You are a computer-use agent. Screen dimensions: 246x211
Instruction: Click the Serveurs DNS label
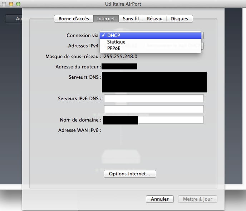[x=85, y=77]
